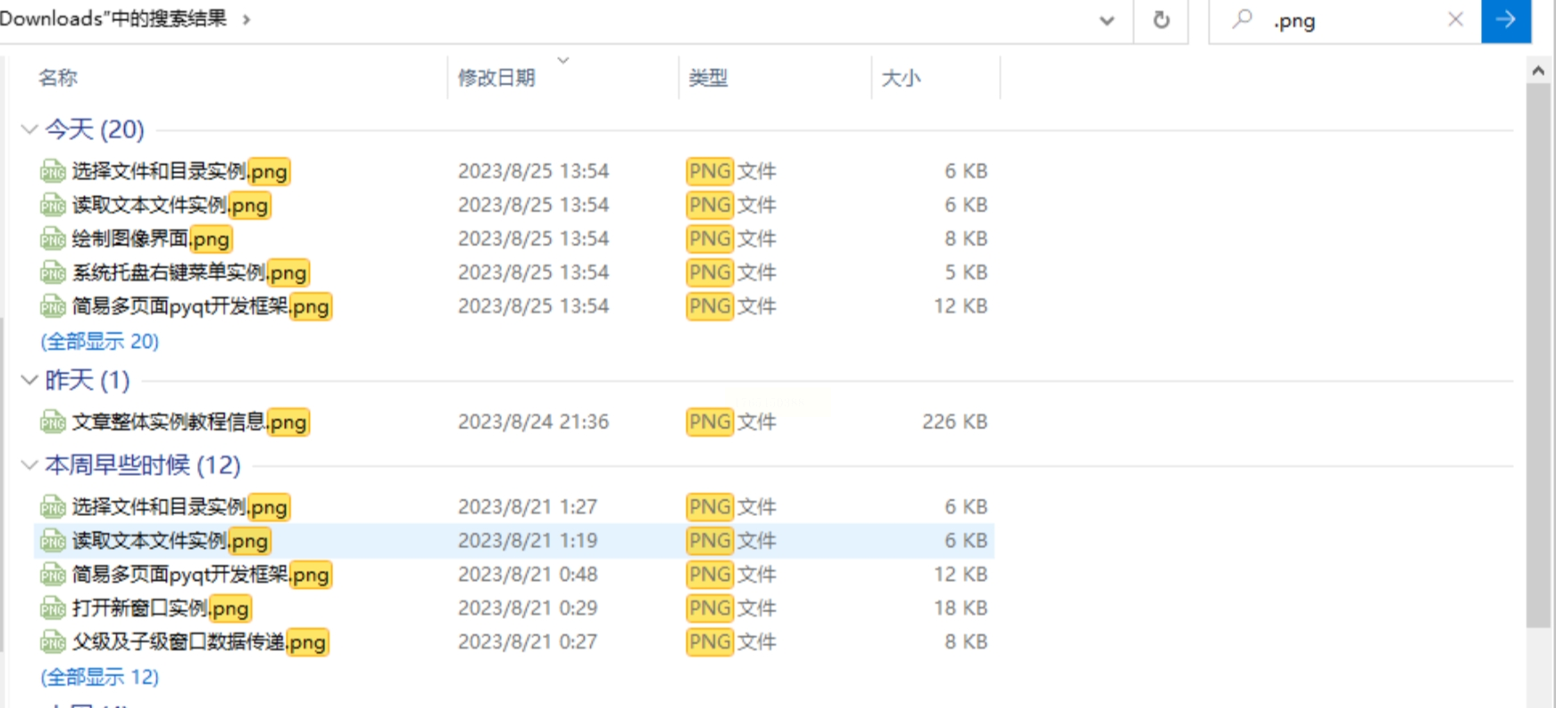The height and width of the screenshot is (708, 1556).
Task: Click the 226 KB size value
Action: pos(954,421)
